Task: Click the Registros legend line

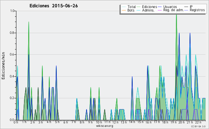Action: click(186, 10)
